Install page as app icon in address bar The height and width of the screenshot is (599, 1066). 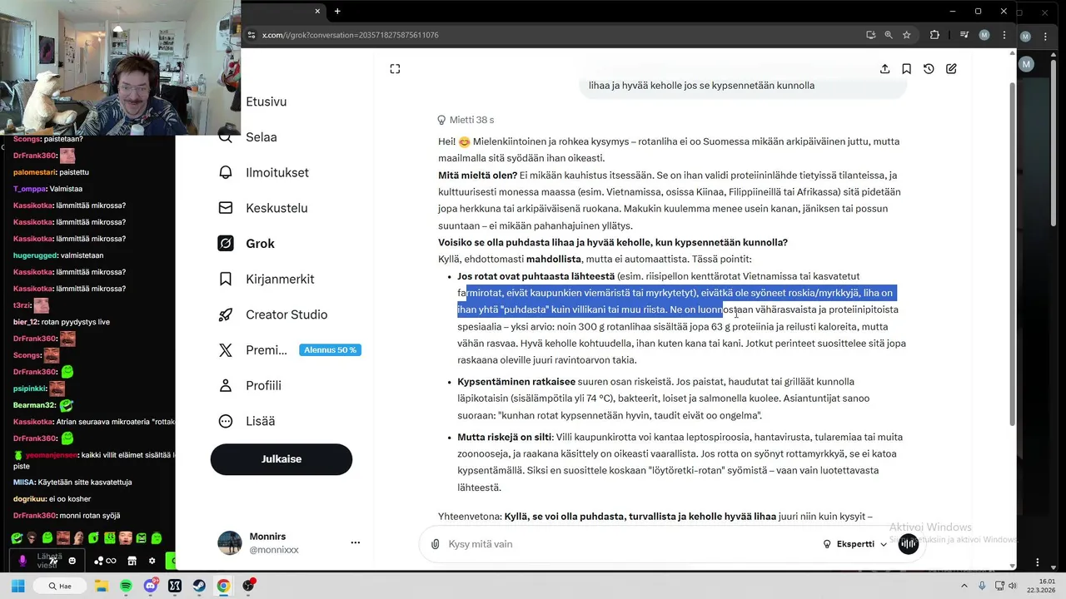point(870,35)
